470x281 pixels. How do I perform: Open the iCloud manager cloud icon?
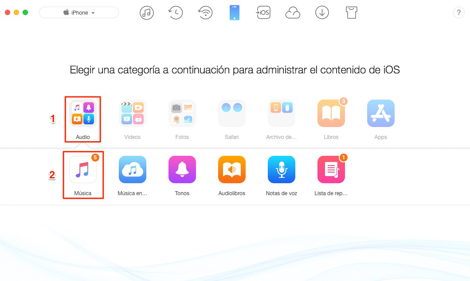point(293,13)
